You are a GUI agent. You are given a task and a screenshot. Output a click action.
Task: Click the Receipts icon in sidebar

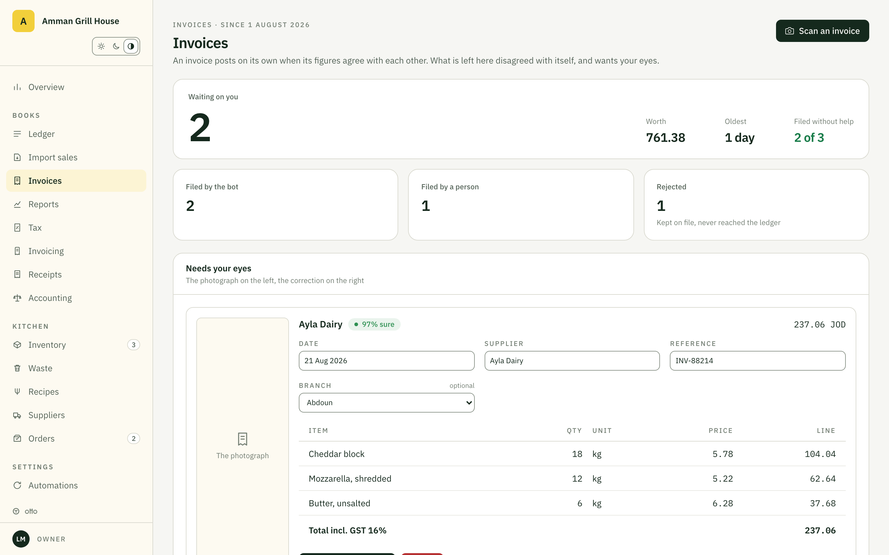coord(17,274)
